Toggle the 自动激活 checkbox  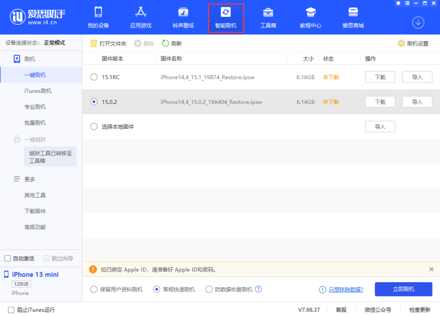(x=7, y=258)
